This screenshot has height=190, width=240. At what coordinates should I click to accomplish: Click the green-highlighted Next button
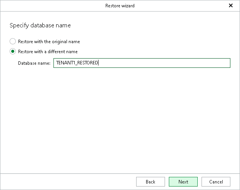183,182
